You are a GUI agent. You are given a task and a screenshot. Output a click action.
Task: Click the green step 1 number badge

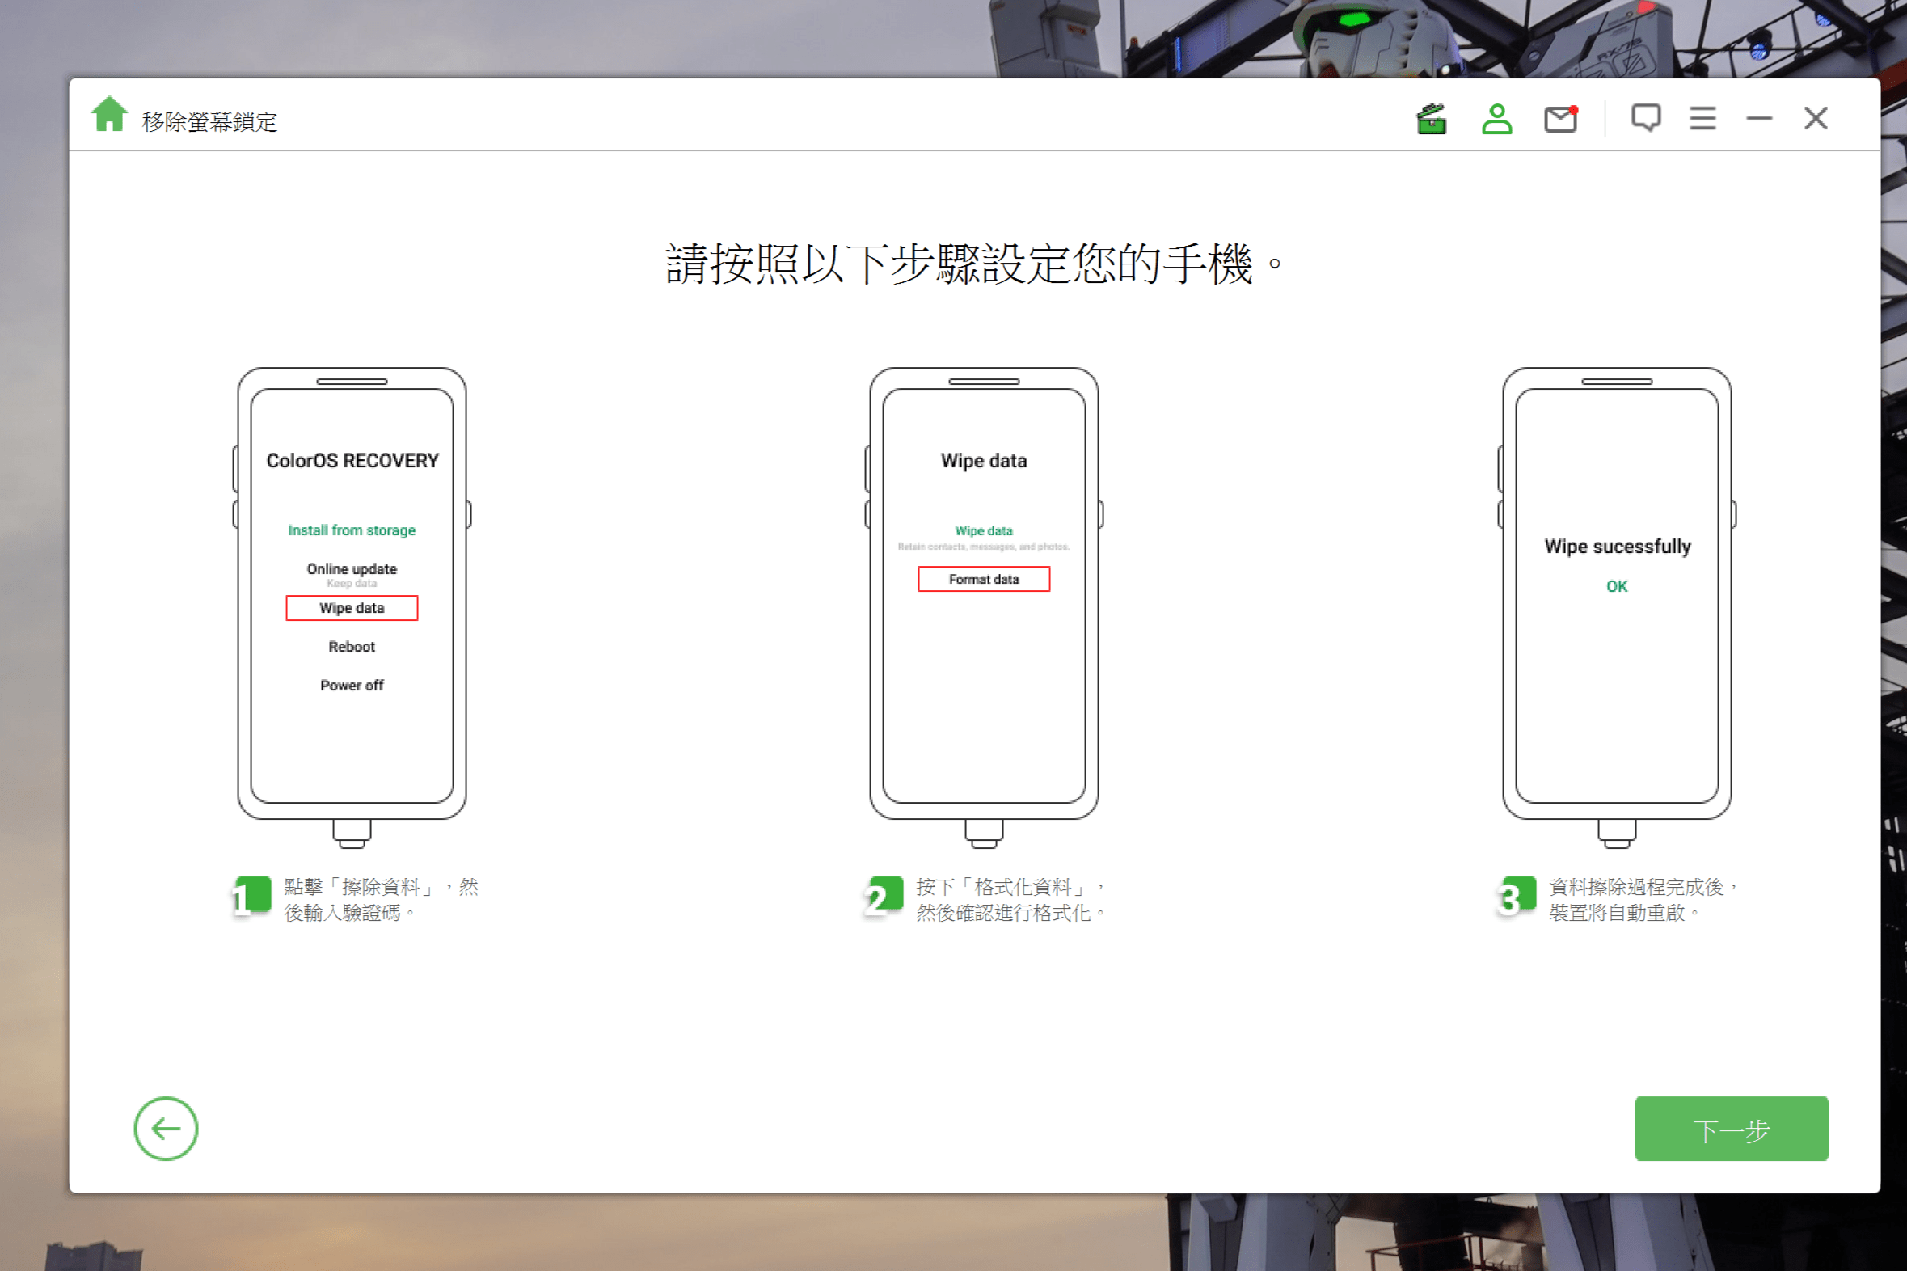pos(252,897)
